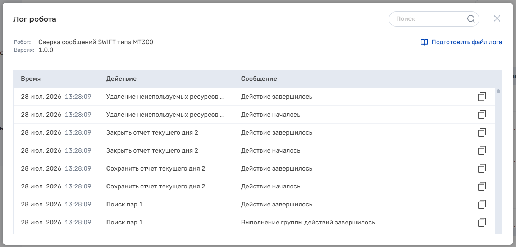
Task: Click the magnifier search icon
Action: click(471, 19)
